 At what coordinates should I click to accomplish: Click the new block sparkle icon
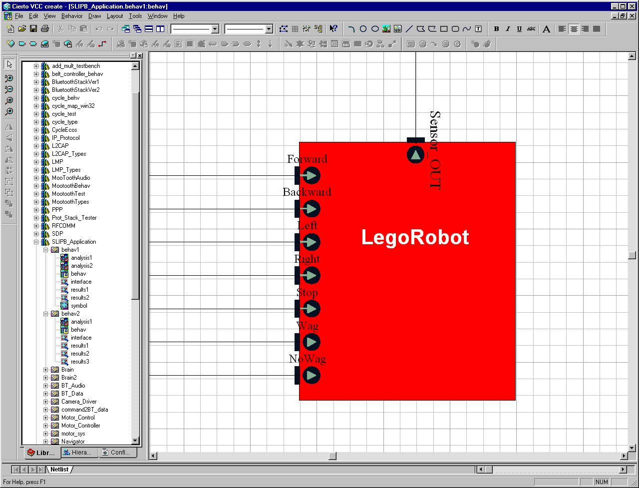click(x=10, y=44)
